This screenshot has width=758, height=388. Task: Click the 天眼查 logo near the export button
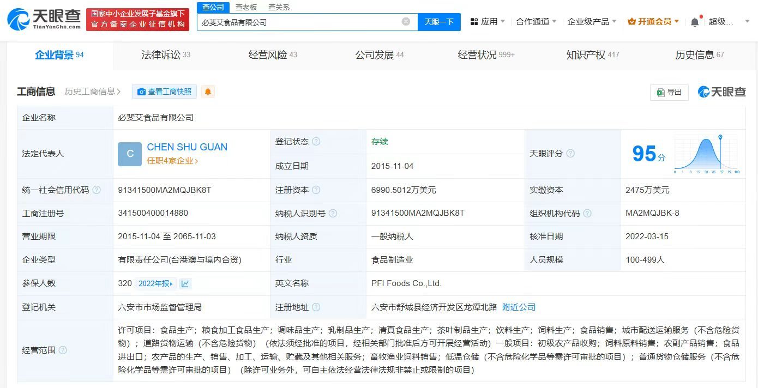pyautogui.click(x=721, y=92)
